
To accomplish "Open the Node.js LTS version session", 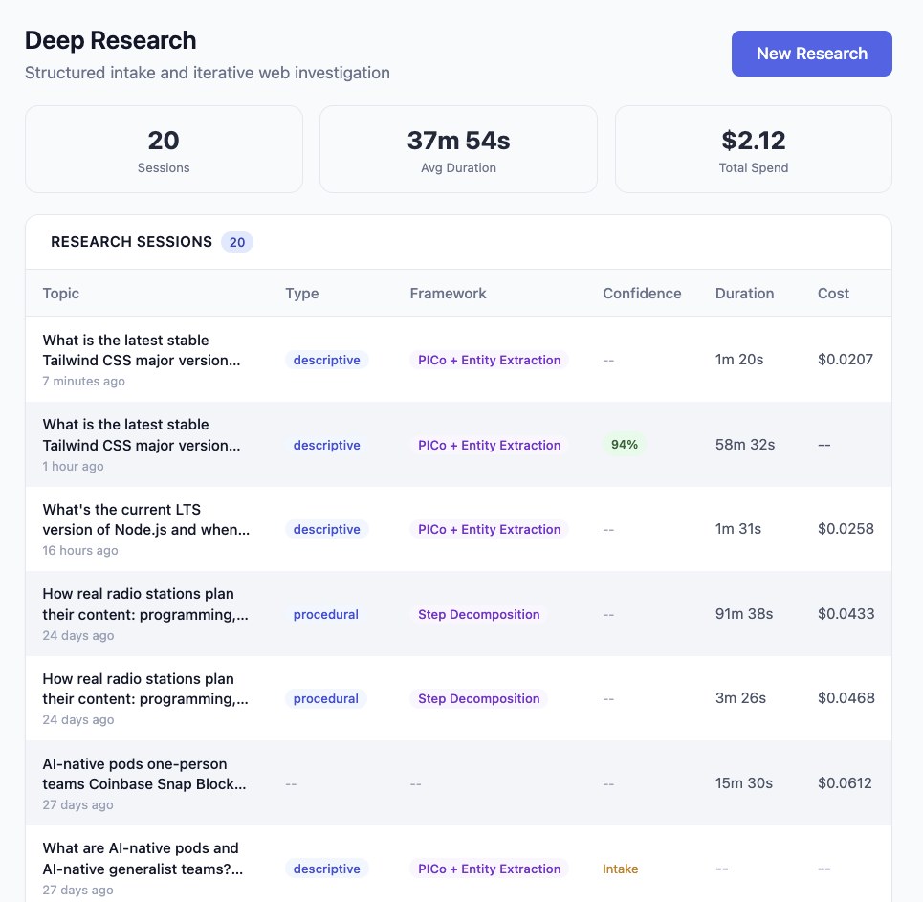I will 458,529.
